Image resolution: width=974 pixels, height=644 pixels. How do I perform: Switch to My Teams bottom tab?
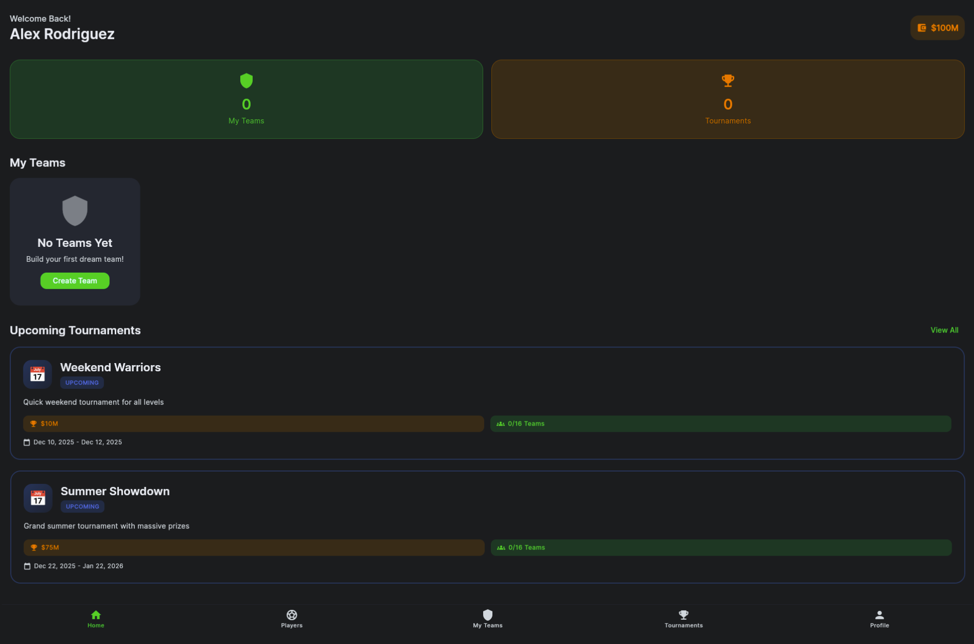coord(487,619)
